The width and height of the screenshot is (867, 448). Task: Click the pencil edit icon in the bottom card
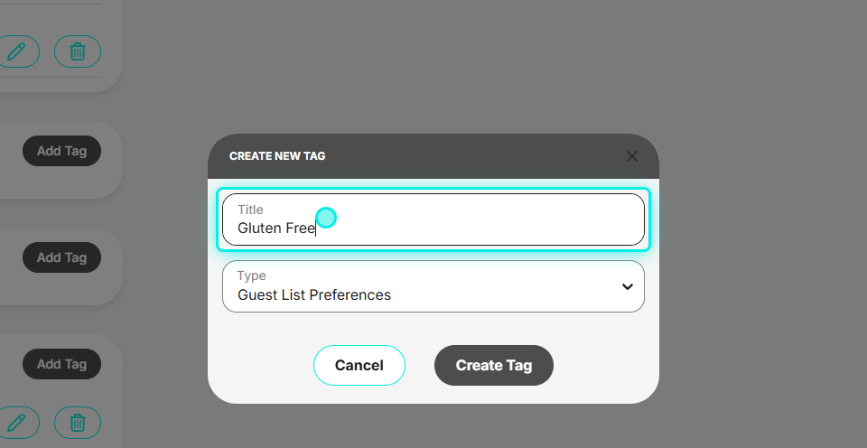pos(16,423)
